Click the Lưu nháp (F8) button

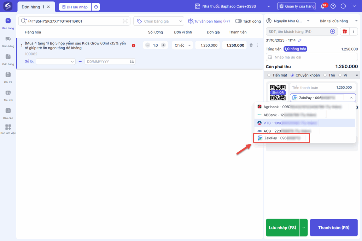(x=282, y=228)
